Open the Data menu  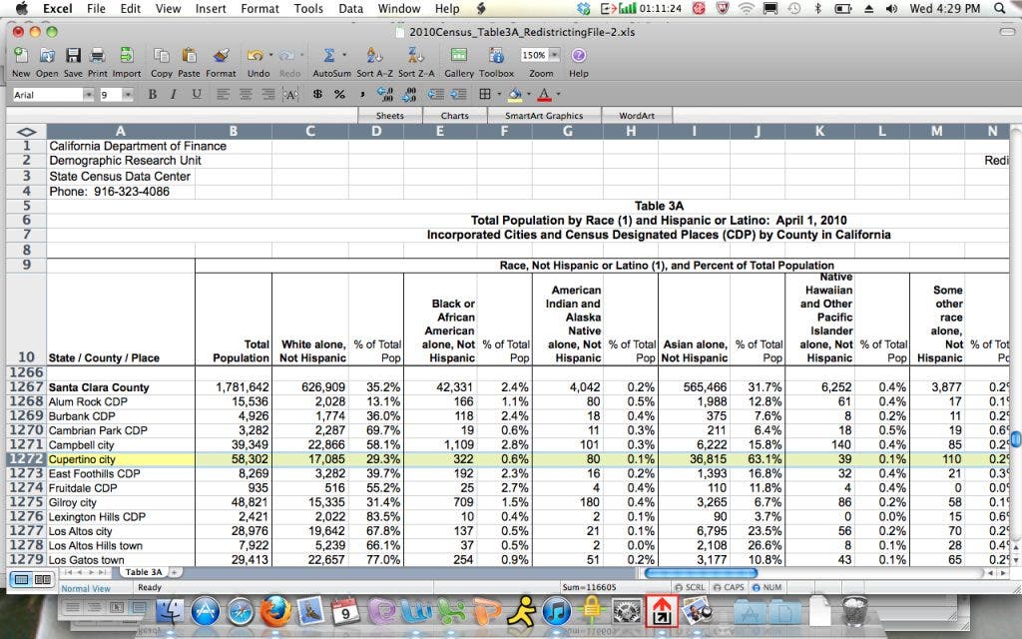350,8
